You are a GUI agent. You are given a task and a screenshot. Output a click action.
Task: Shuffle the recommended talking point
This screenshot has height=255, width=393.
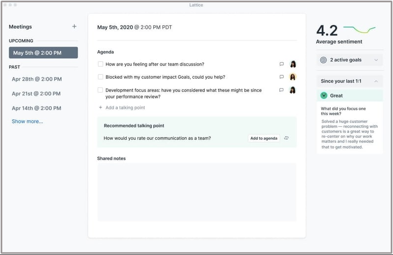click(286, 138)
